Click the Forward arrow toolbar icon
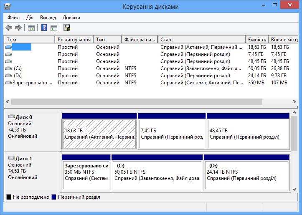This screenshot has width=302, height=215. [18, 28]
